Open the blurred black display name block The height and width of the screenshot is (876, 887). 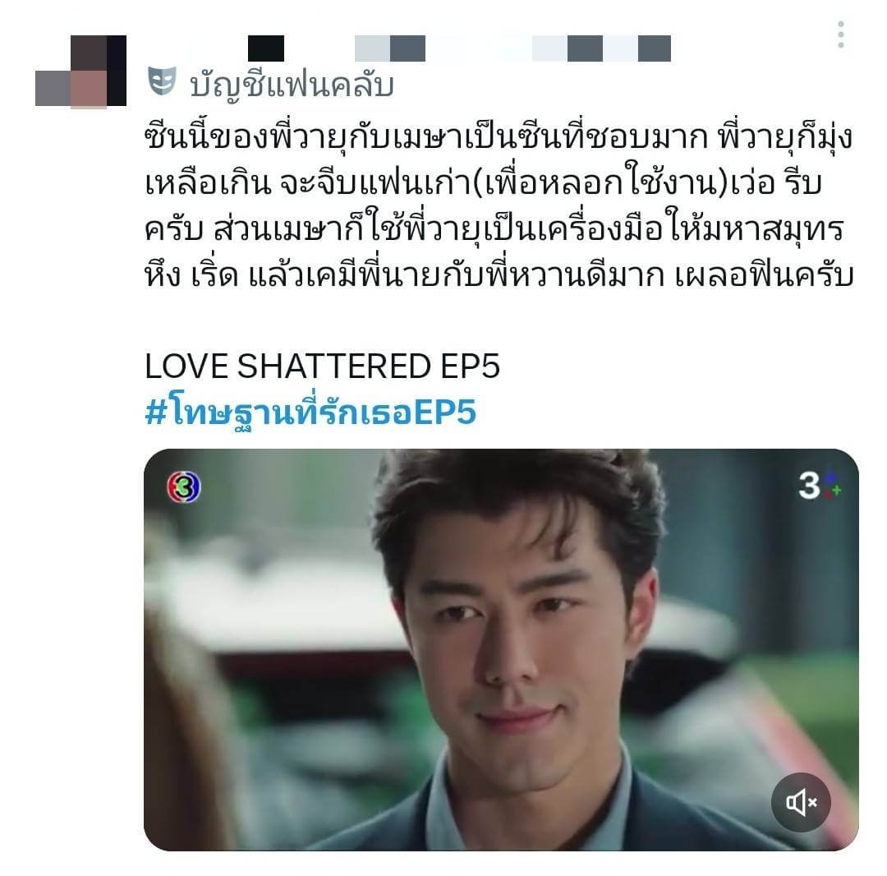[x=266, y=48]
